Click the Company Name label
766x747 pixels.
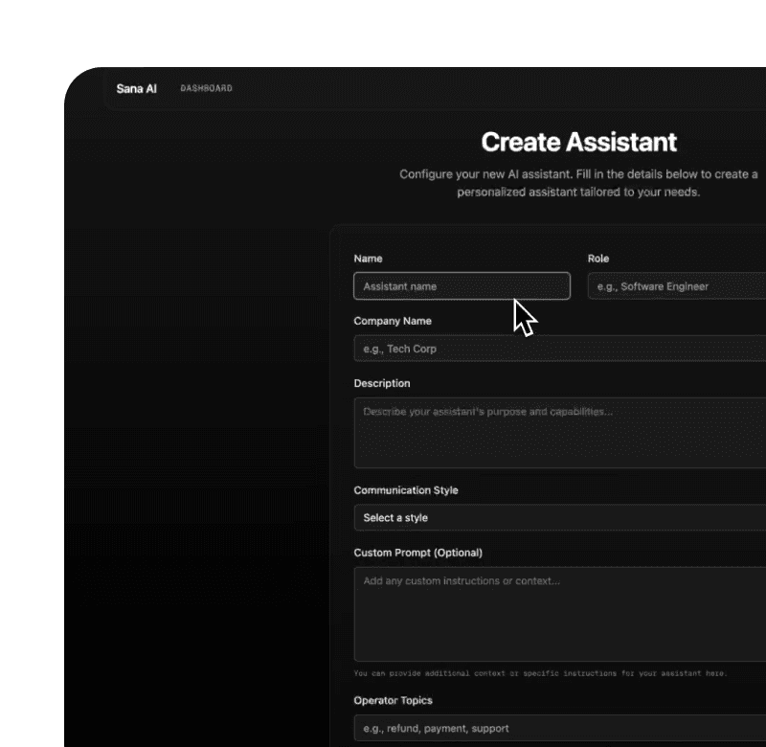point(393,321)
